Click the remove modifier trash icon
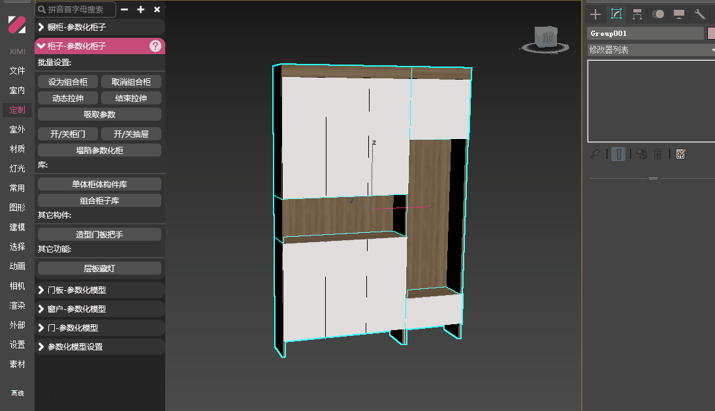 point(658,154)
